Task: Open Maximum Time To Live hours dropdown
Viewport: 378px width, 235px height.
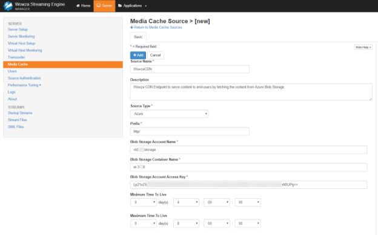Action: pyautogui.click(x=186, y=223)
